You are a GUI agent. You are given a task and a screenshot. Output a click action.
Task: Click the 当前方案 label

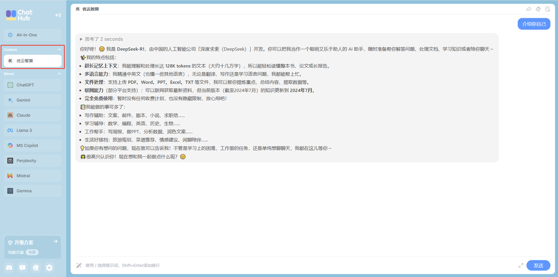click(x=16, y=252)
